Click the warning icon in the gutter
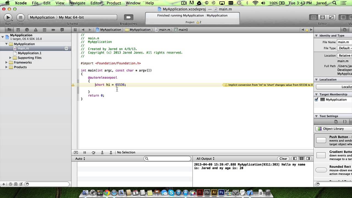 [x=73, y=85]
